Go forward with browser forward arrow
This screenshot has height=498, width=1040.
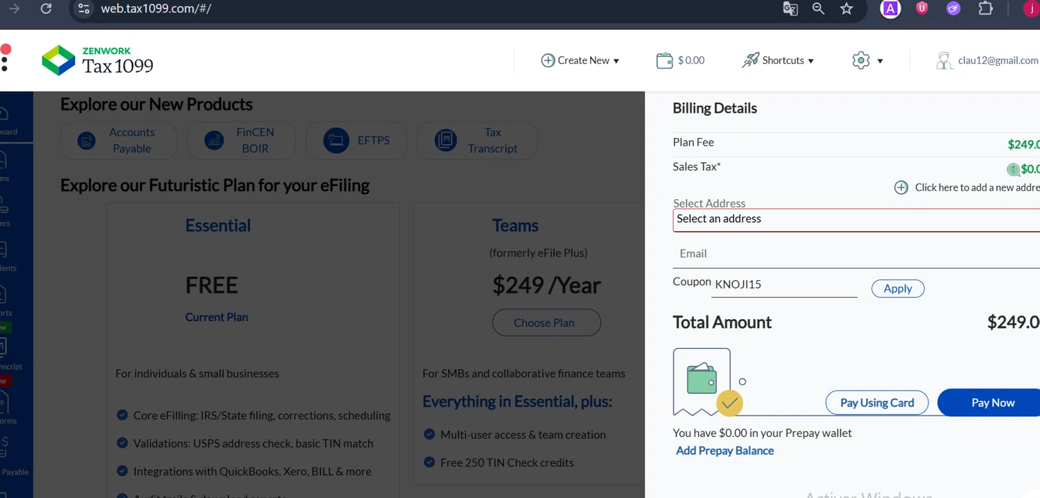click(14, 8)
